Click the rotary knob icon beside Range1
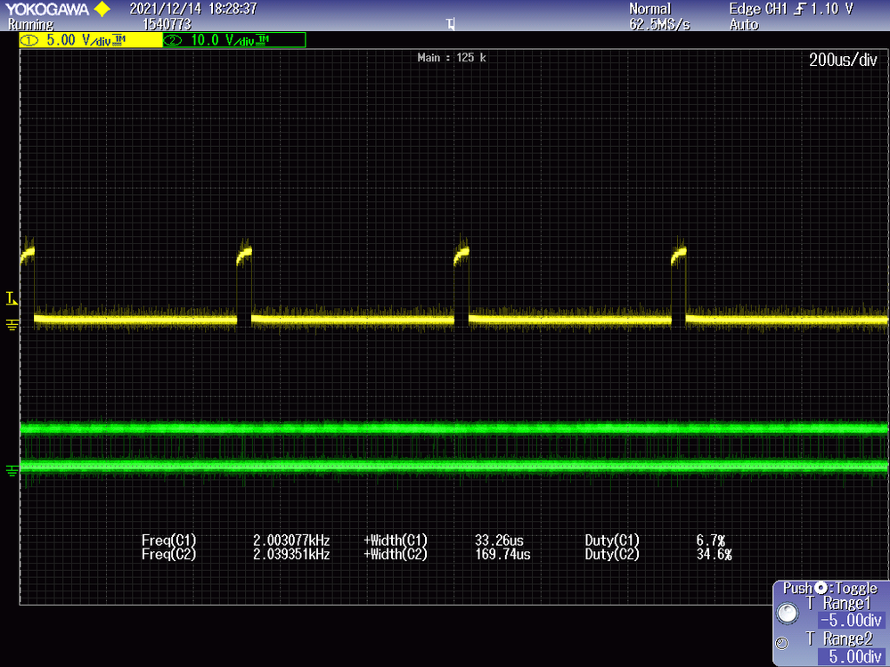The height and width of the screenshot is (667, 890). pyautogui.click(x=788, y=613)
